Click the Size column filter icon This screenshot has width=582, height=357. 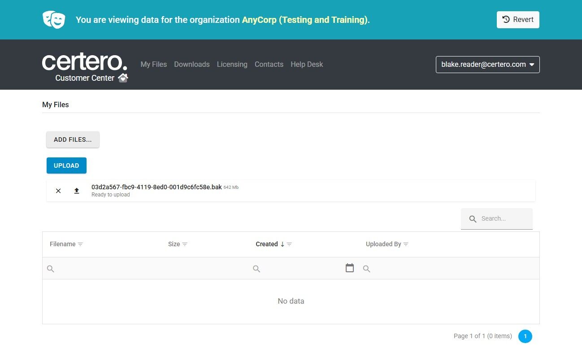click(185, 244)
